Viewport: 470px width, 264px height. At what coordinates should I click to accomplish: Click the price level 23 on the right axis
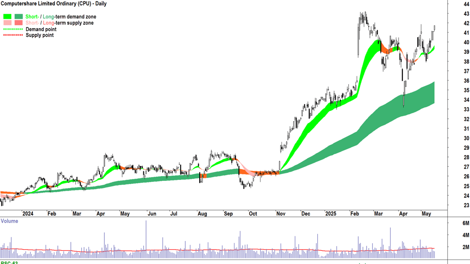[x=466, y=205]
